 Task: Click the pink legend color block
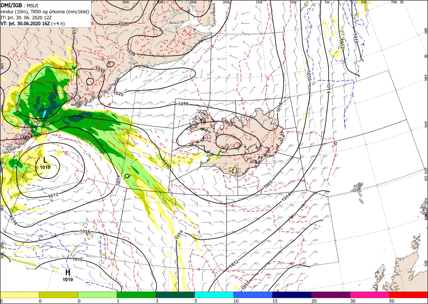click(x=370, y=295)
